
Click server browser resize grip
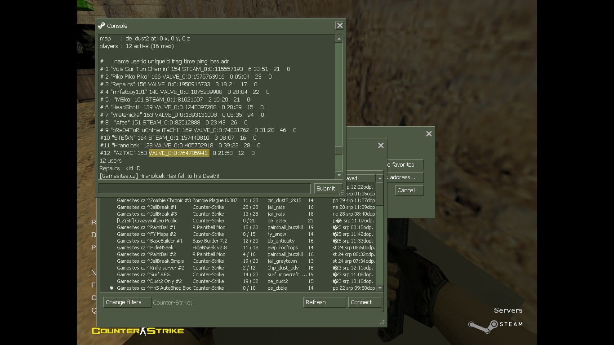[383, 323]
